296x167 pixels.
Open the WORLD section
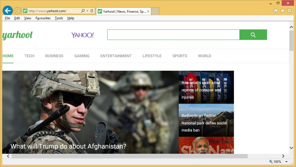pos(205,56)
